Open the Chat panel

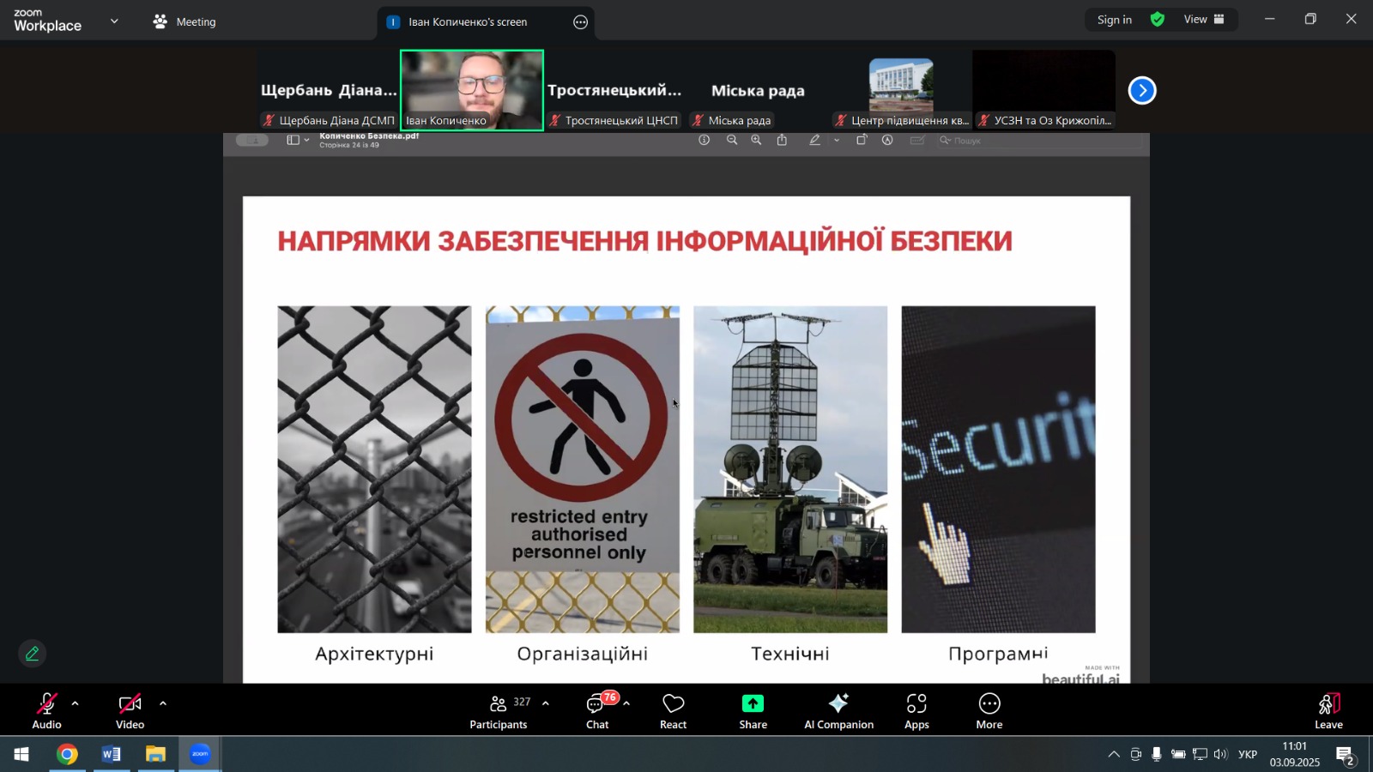coord(598,711)
